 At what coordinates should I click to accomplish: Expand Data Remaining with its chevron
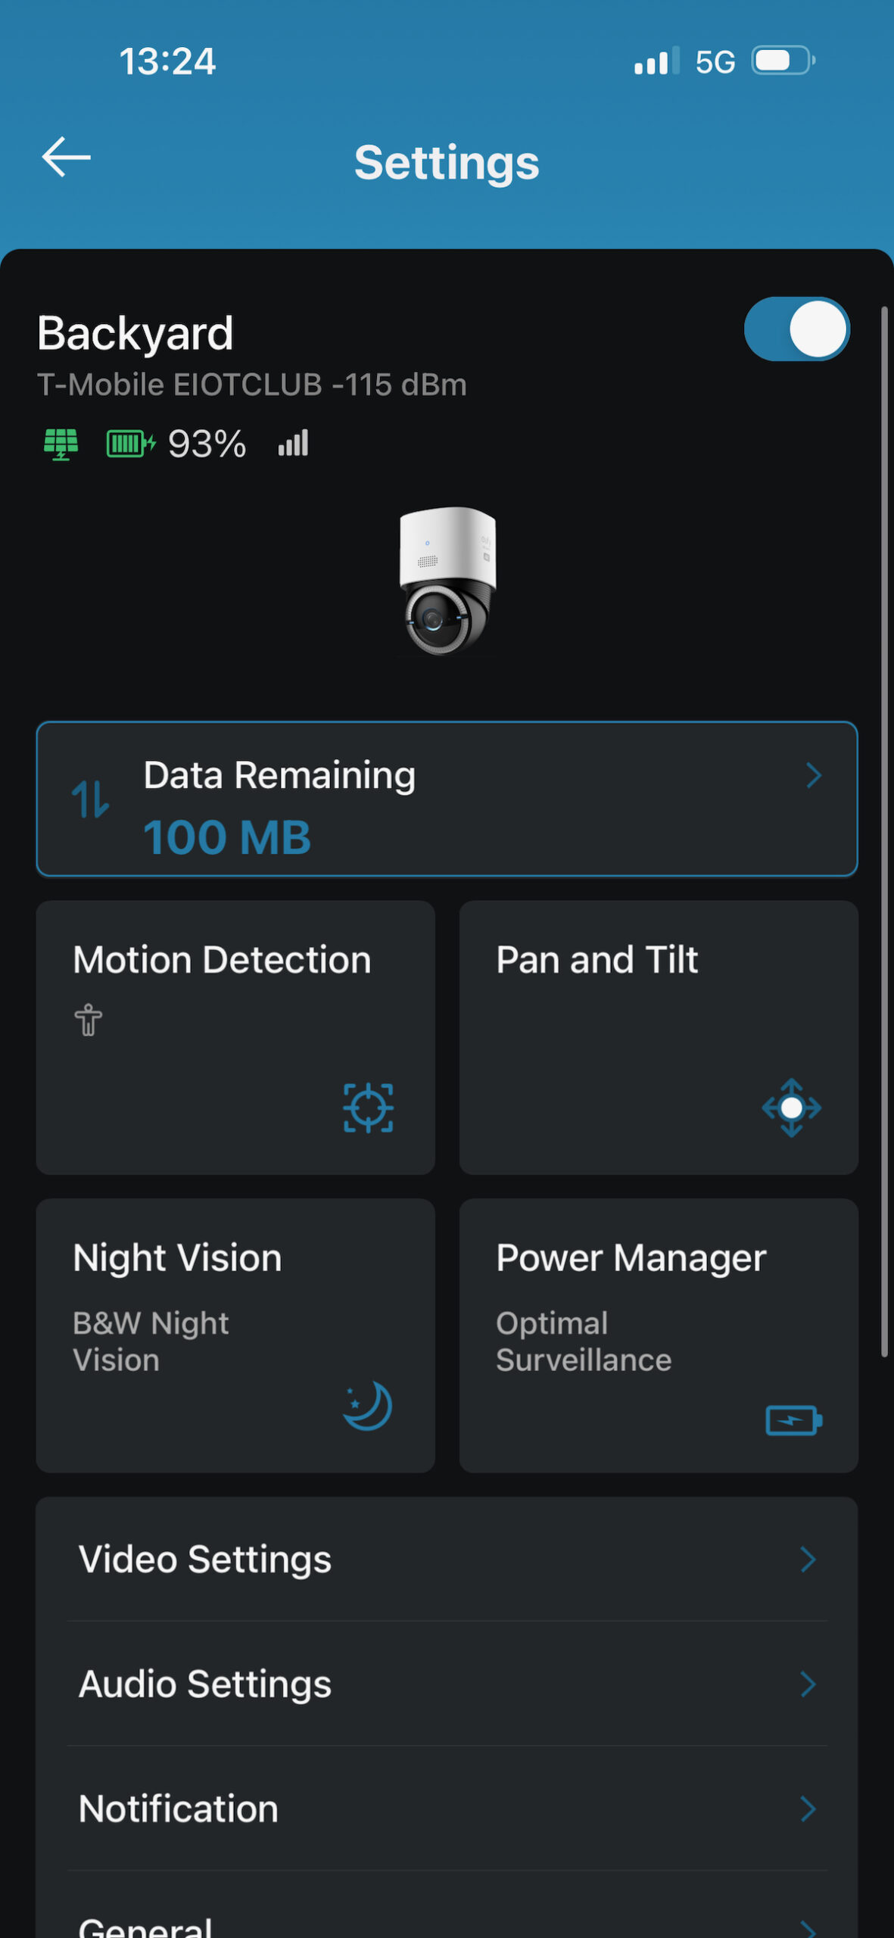pos(814,775)
